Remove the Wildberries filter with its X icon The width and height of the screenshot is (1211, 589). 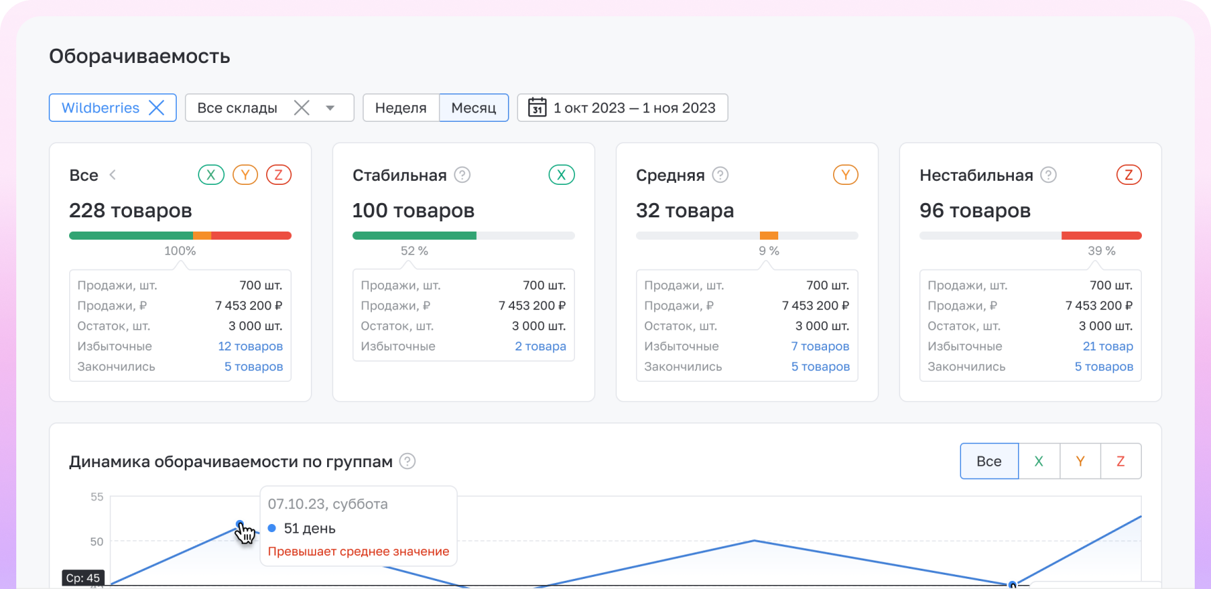pos(156,108)
